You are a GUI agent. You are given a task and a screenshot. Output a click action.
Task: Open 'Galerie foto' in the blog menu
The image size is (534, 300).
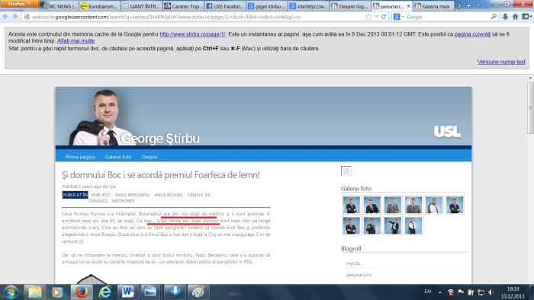click(118, 157)
